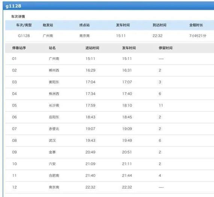
Task: Open the 长沙南 station entry
Action: 54,105
